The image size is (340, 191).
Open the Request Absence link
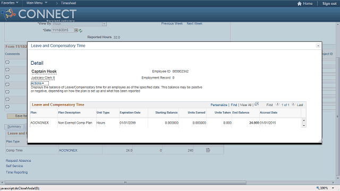coord(18,161)
